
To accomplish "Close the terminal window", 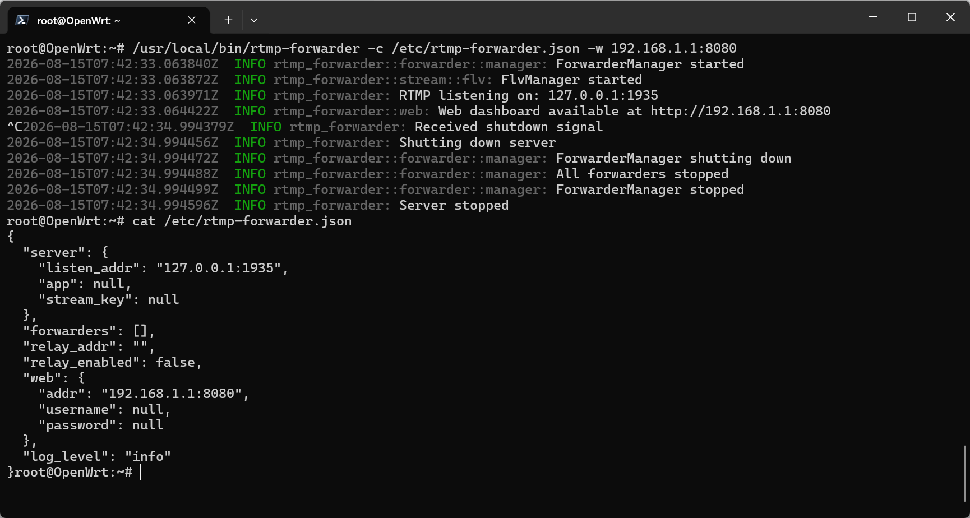I will 950,17.
